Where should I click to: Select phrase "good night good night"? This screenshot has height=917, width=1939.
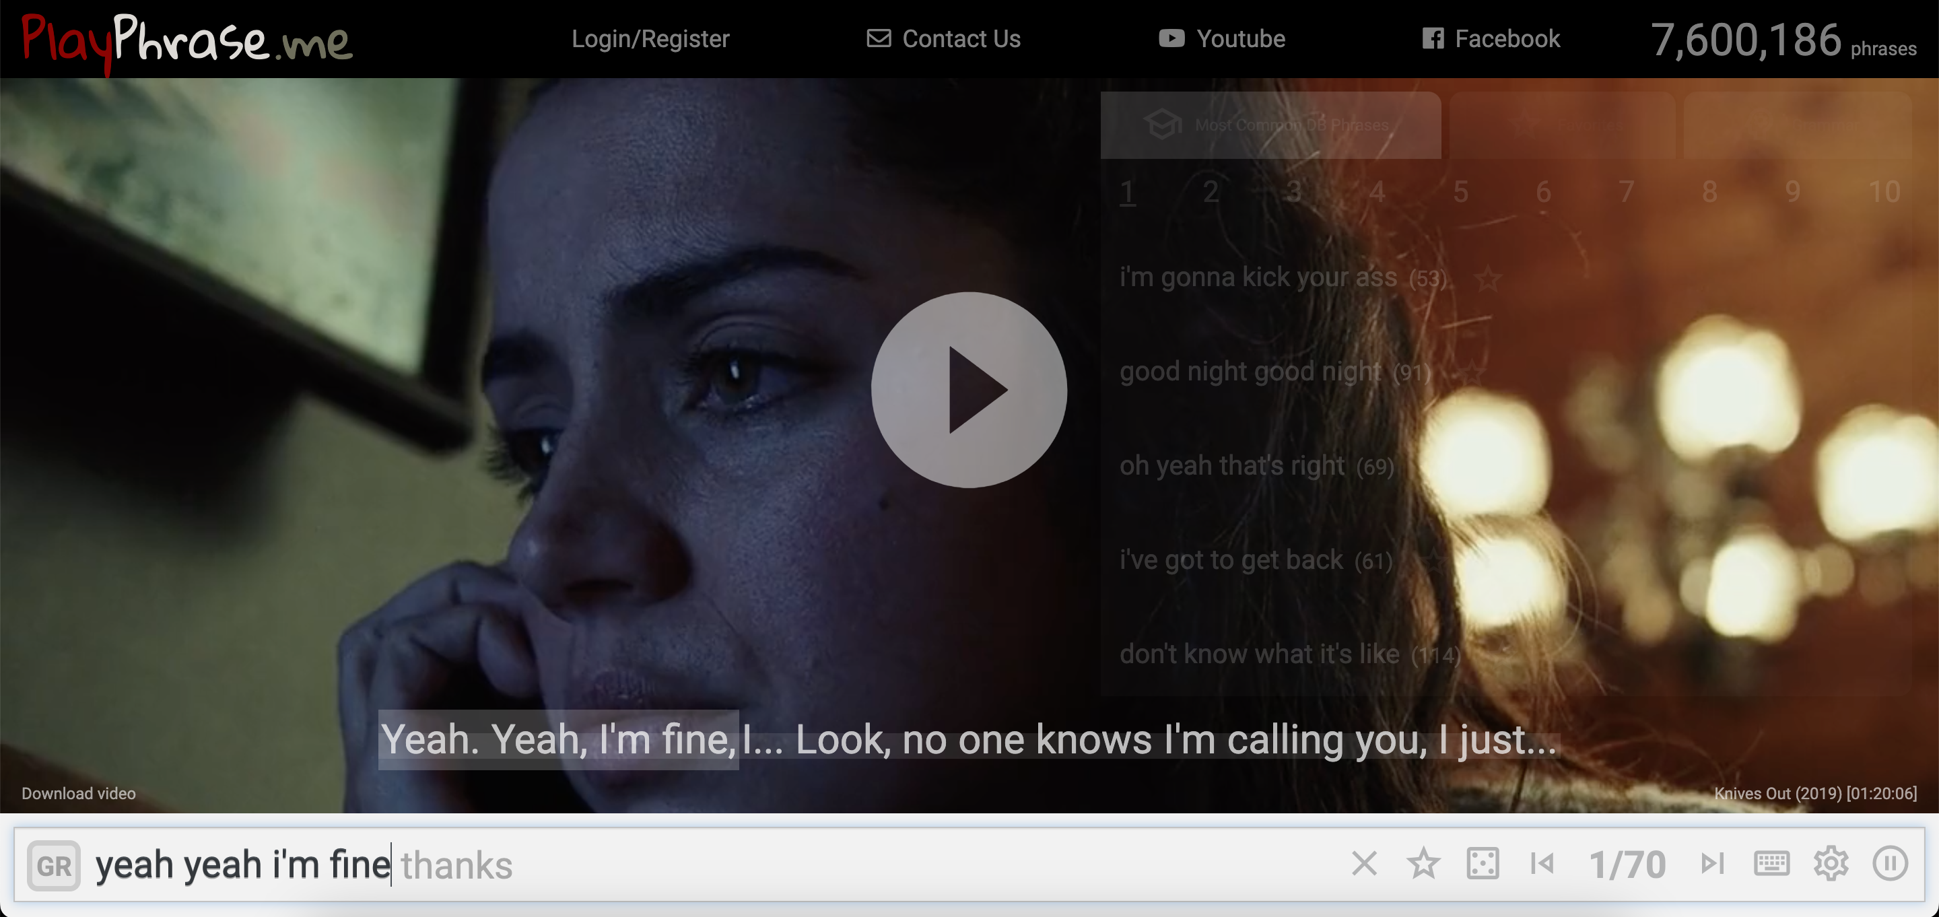1250,371
